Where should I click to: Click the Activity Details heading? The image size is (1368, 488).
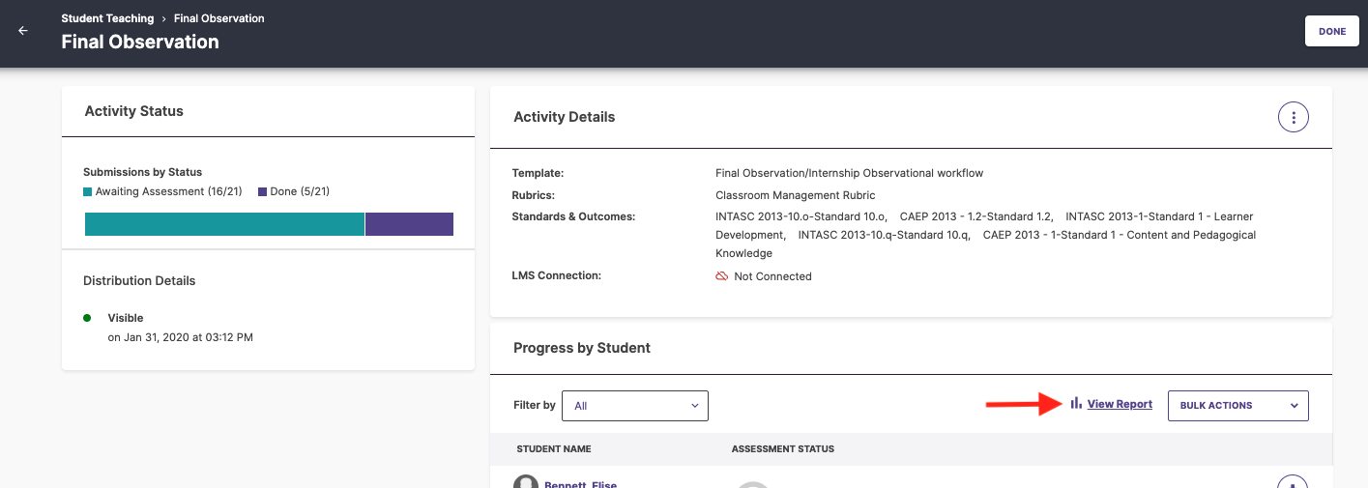click(564, 117)
